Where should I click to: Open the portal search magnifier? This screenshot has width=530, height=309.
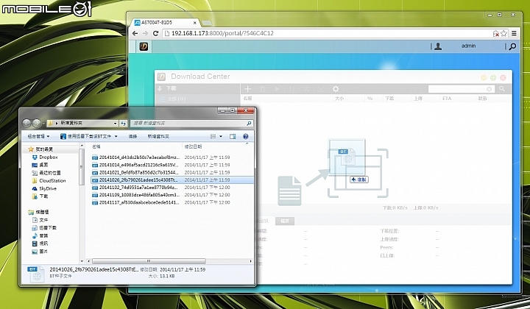pos(512,46)
